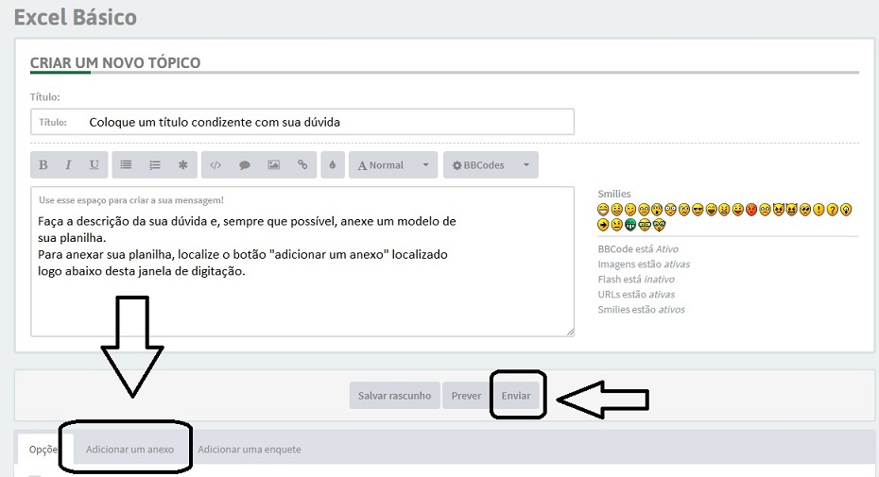Insert the exclamation mark smiley
Image resolution: width=879 pixels, height=477 pixels.
(x=819, y=210)
